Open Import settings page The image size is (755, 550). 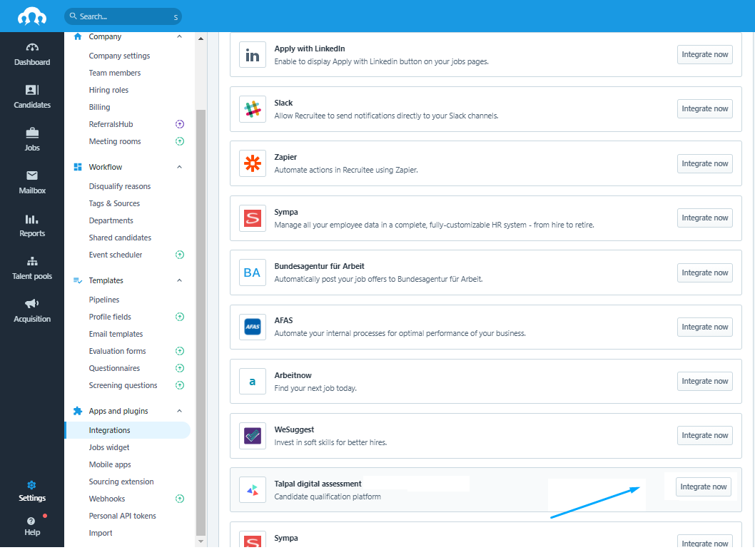[x=100, y=533]
